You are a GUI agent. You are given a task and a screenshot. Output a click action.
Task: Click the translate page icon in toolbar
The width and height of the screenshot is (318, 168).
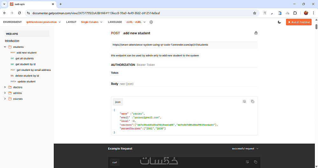click(265, 13)
